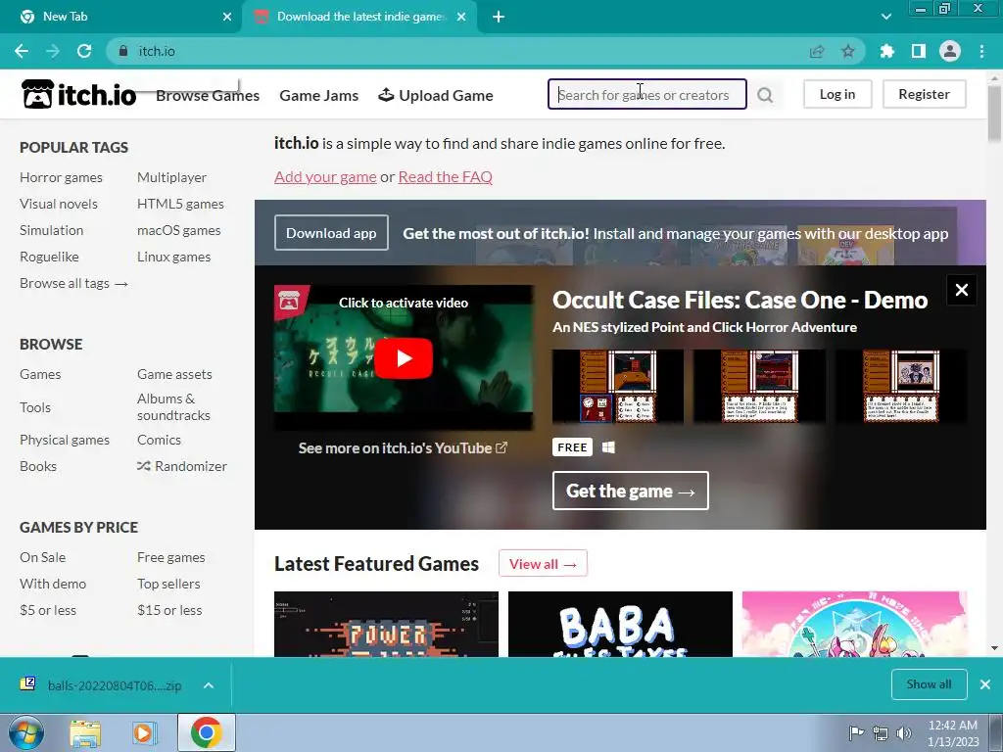
Task: Open Chrome three-dot menu
Action: 981,51
